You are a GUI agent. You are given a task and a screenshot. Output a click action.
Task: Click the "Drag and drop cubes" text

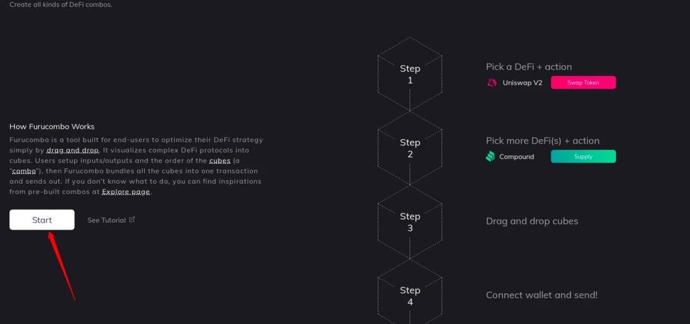point(532,221)
